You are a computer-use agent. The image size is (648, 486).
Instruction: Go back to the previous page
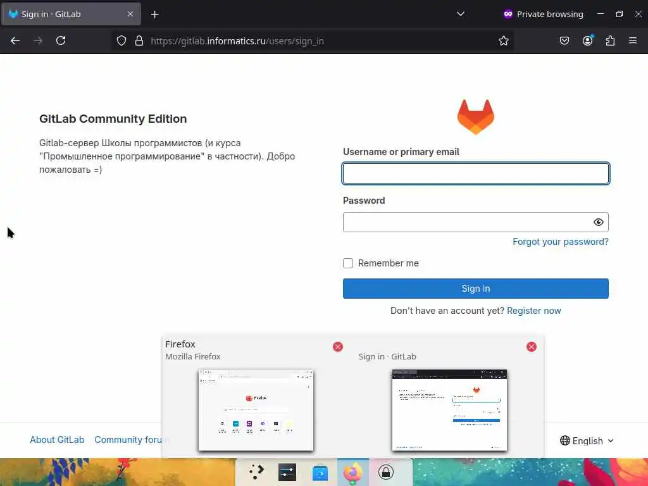pyautogui.click(x=15, y=40)
